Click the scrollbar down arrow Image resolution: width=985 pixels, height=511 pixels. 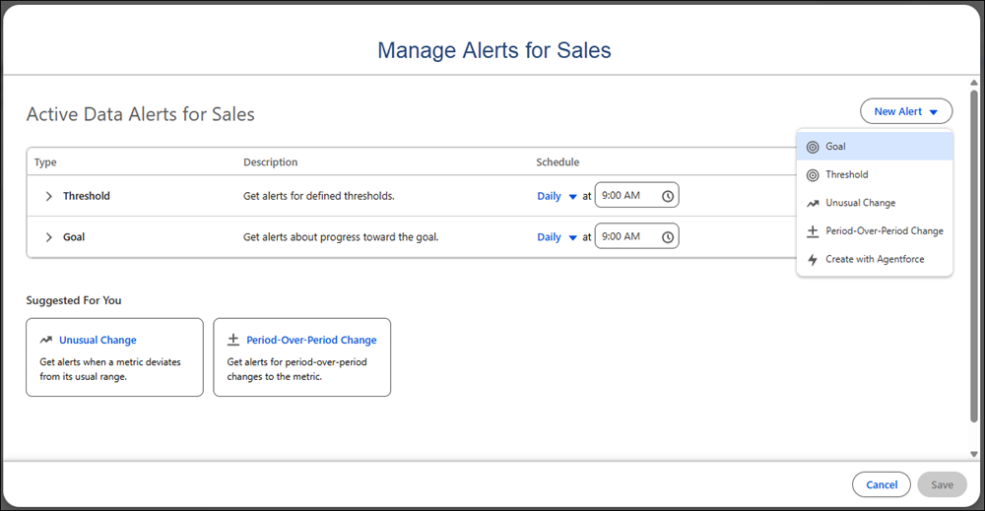point(974,454)
